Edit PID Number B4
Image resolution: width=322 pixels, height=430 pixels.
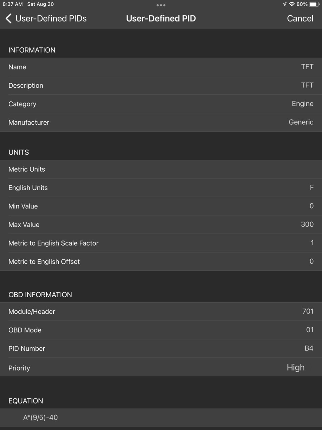click(161, 348)
